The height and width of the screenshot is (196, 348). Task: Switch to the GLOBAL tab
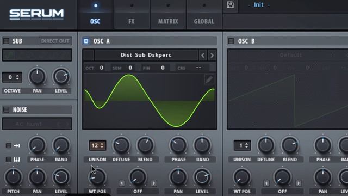(x=204, y=21)
